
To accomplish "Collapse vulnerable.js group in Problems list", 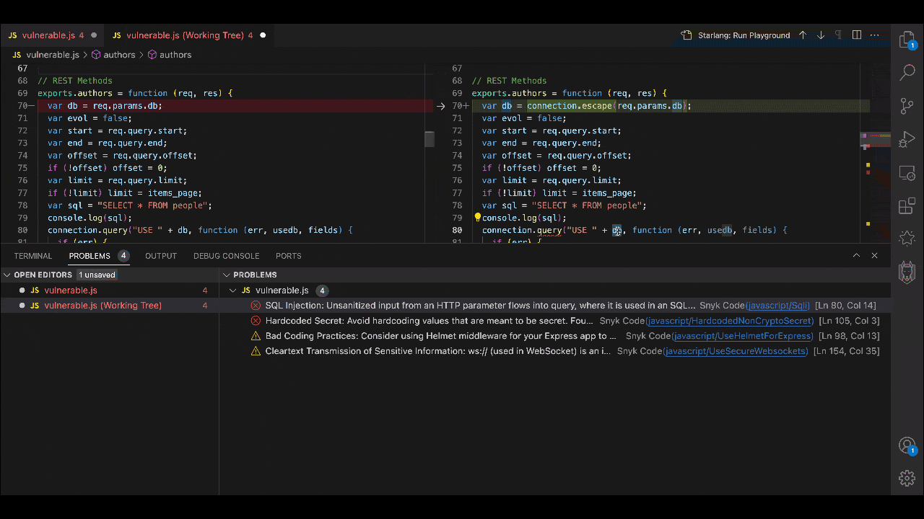I will coord(232,290).
